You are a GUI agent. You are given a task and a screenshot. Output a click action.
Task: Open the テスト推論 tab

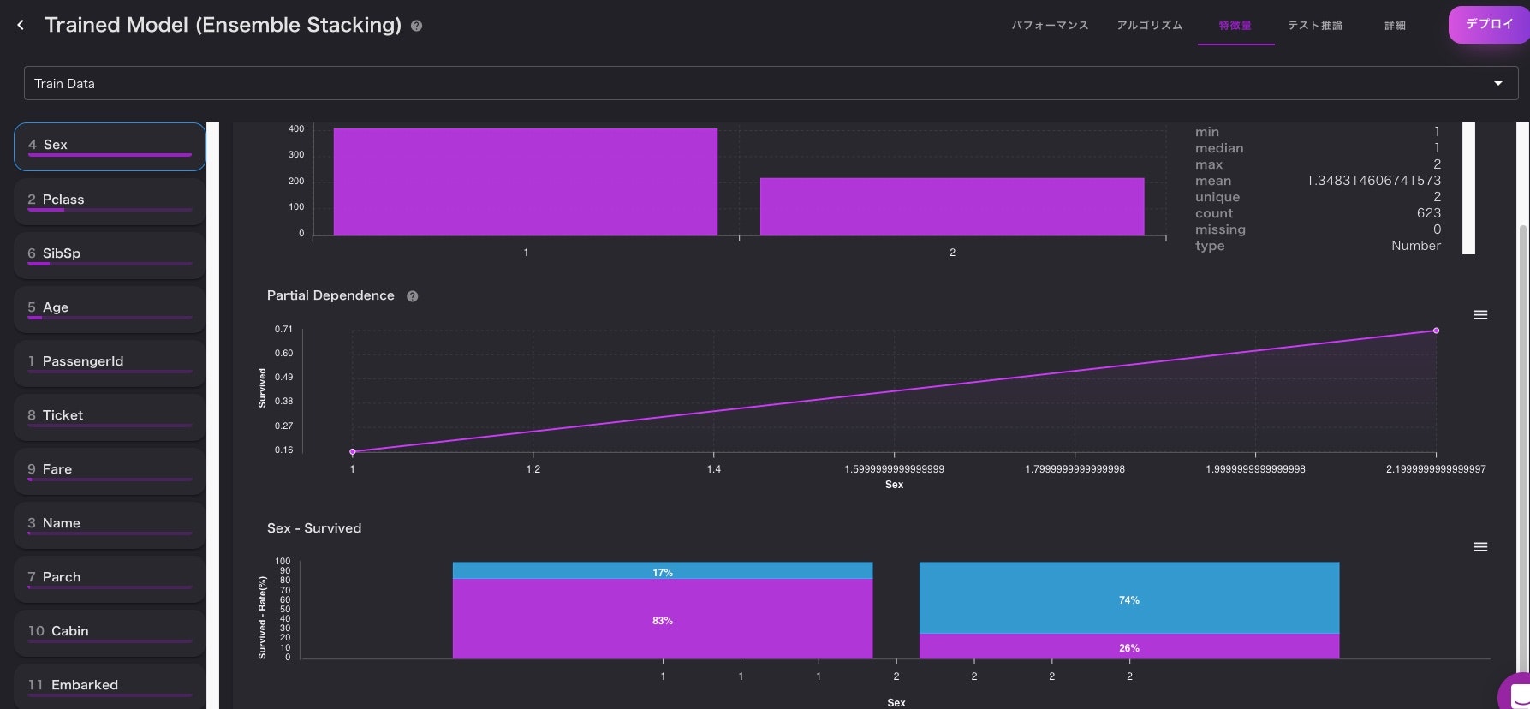(x=1315, y=26)
